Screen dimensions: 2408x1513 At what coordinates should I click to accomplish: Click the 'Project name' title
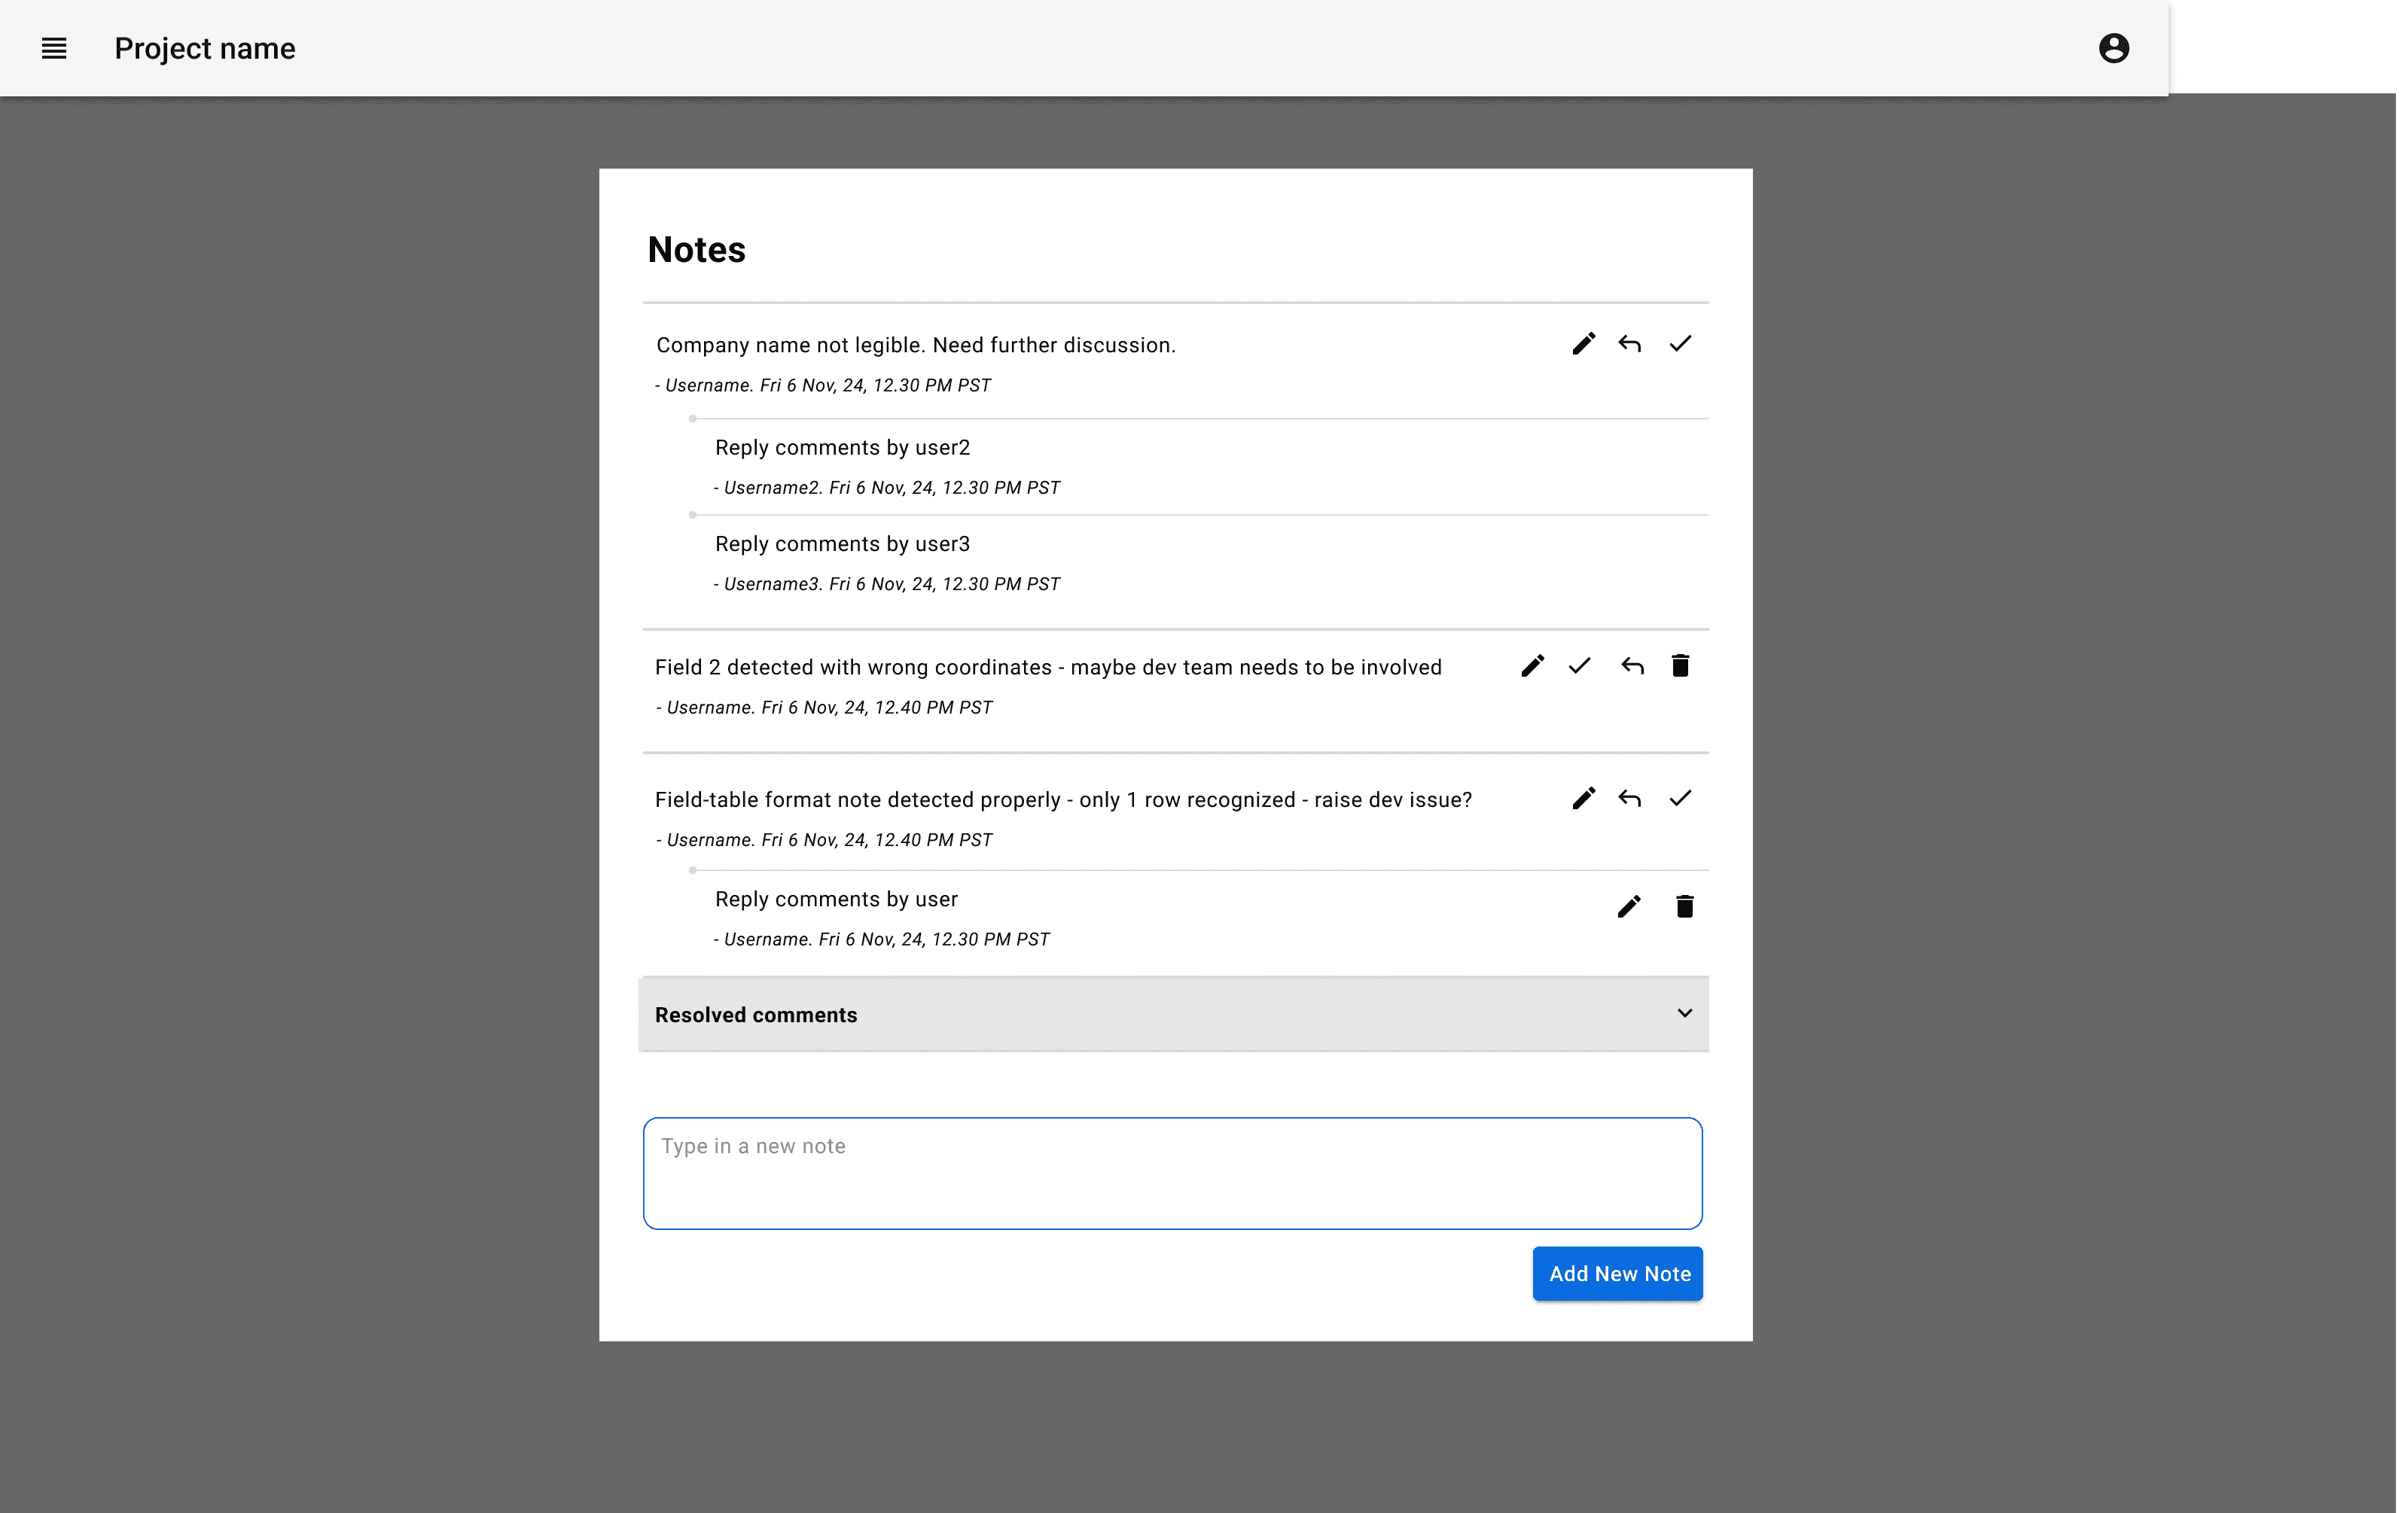tap(205, 48)
